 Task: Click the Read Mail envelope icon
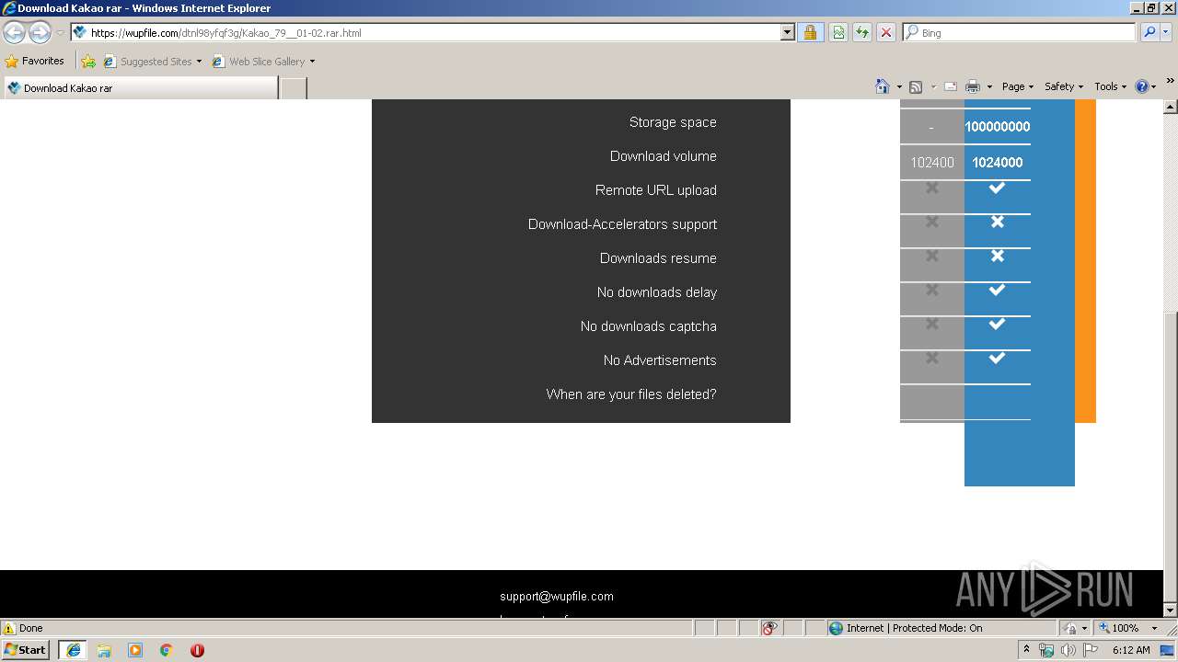[x=951, y=86]
